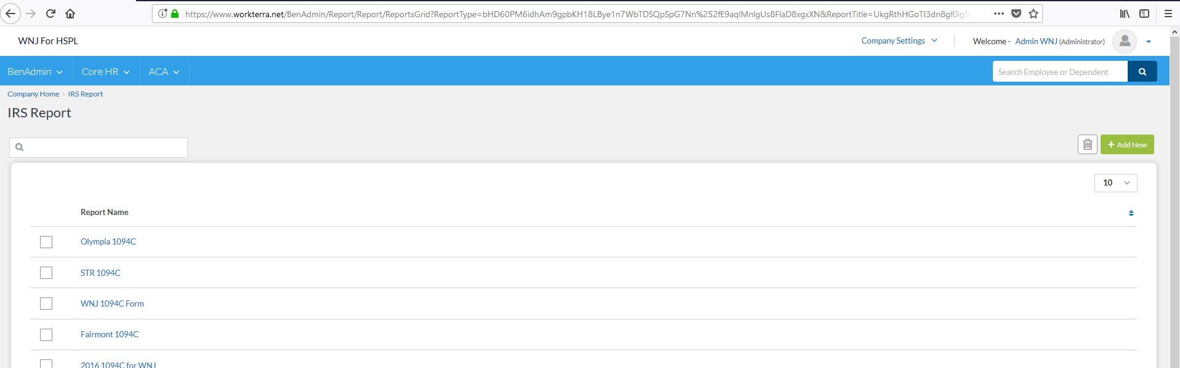Screen dimensions: 1180x368
Task: Expand the user account caret dropdown
Action: (x=1148, y=42)
